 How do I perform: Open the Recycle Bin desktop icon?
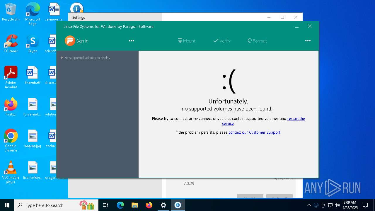click(x=11, y=12)
